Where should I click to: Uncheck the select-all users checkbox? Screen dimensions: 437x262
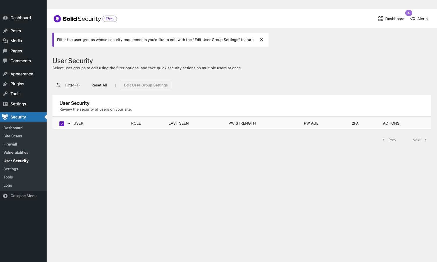click(x=62, y=123)
